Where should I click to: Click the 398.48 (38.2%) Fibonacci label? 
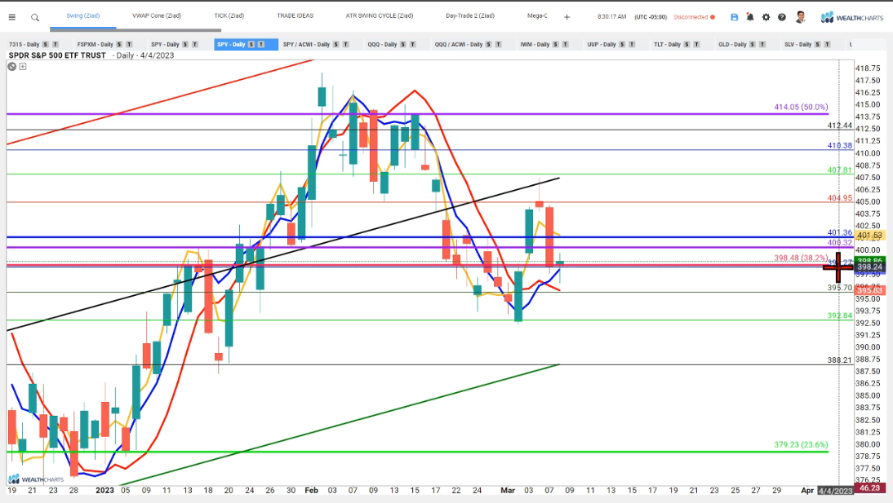coord(801,258)
